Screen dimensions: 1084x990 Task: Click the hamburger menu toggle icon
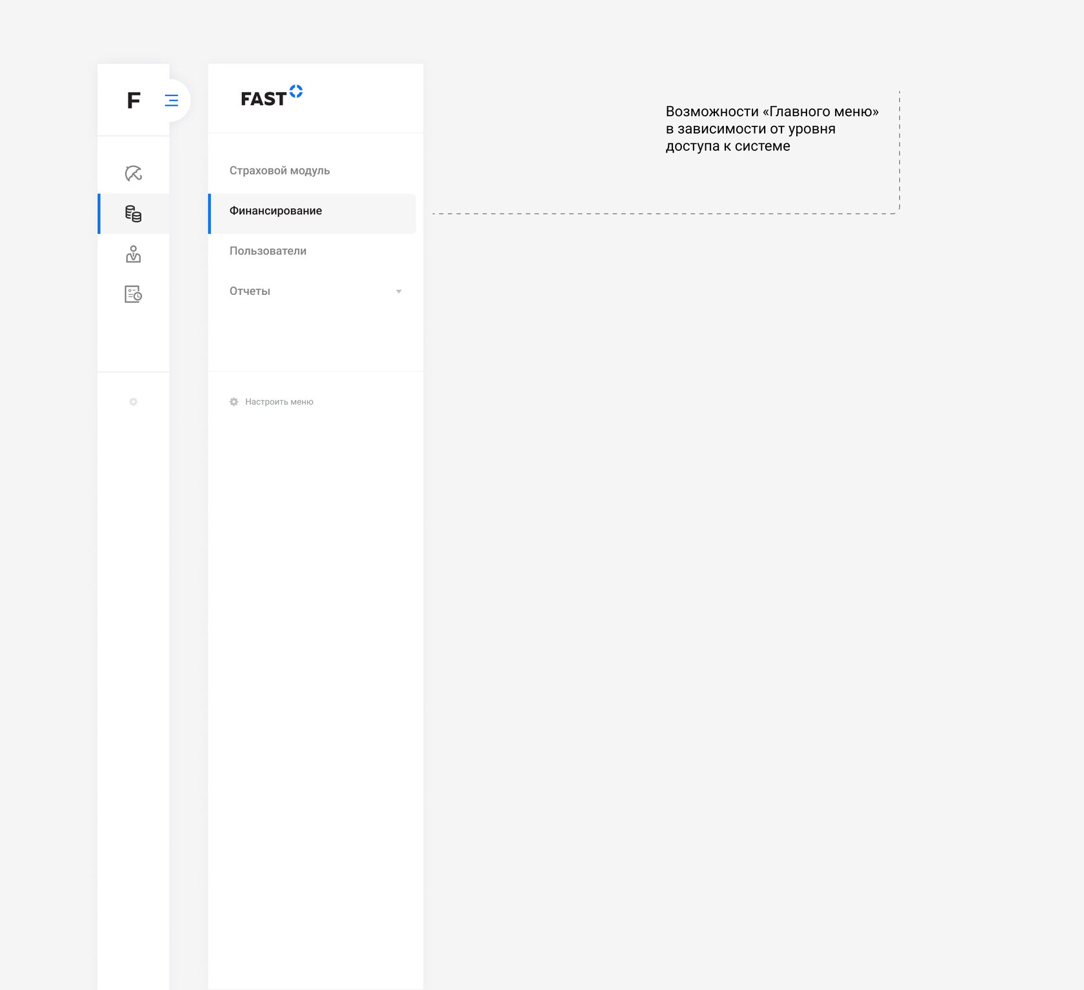click(172, 100)
